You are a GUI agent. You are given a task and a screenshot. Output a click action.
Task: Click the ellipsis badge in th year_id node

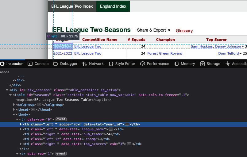coord(127,124)
